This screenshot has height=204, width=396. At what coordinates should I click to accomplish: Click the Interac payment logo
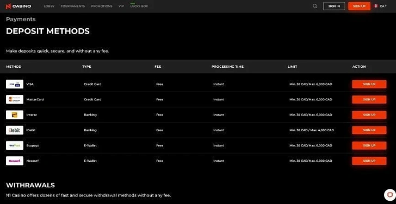tap(15, 115)
